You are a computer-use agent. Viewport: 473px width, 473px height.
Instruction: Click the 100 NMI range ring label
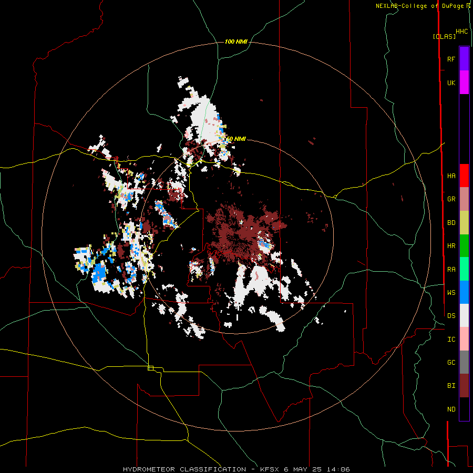click(236, 42)
